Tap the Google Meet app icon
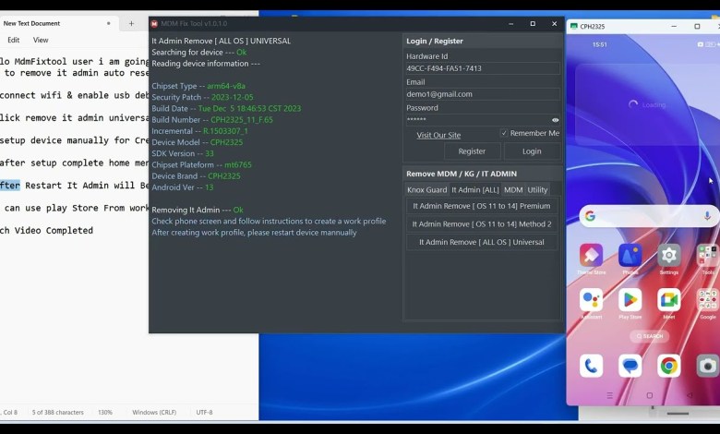 pos(669,300)
